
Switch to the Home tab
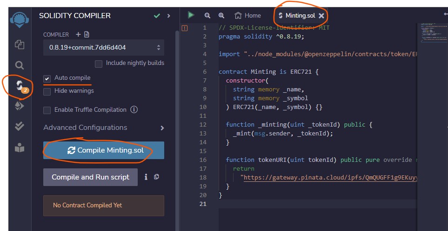pyautogui.click(x=247, y=15)
